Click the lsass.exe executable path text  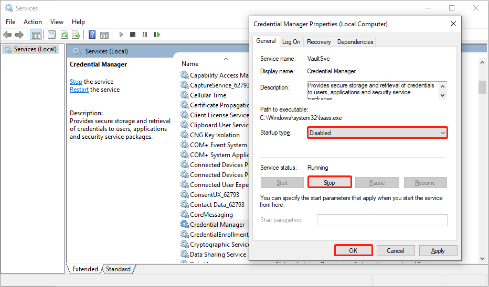click(x=301, y=118)
